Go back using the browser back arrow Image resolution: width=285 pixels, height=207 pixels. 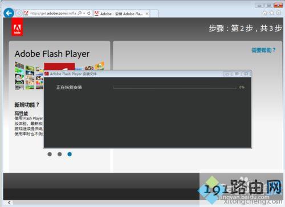pos(9,13)
